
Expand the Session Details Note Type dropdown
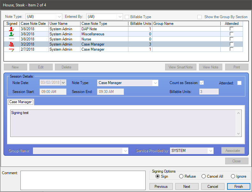pyautogui.click(x=156, y=83)
